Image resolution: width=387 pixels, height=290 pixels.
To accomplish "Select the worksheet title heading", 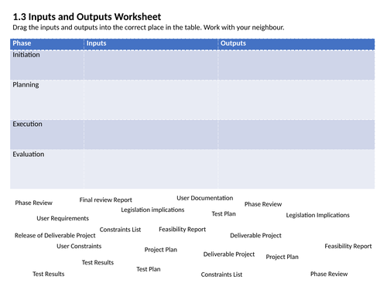I will pyautogui.click(x=87, y=17).
